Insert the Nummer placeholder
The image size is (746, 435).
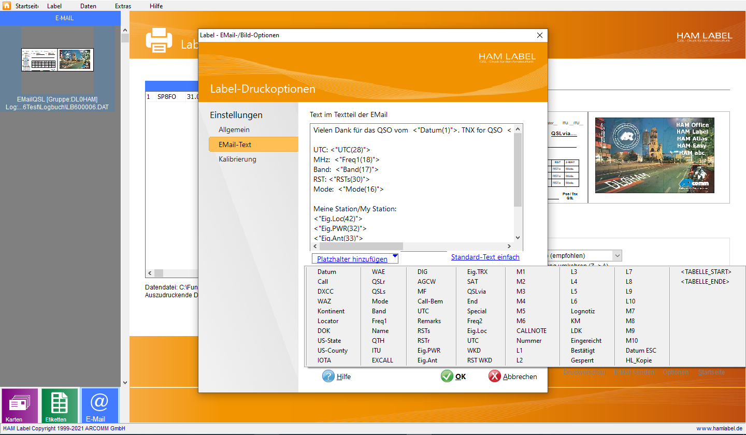coord(529,341)
